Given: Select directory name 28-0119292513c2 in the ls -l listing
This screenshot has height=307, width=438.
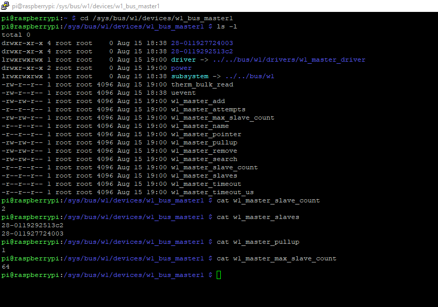Looking at the screenshot, I should pyautogui.click(x=202, y=51).
